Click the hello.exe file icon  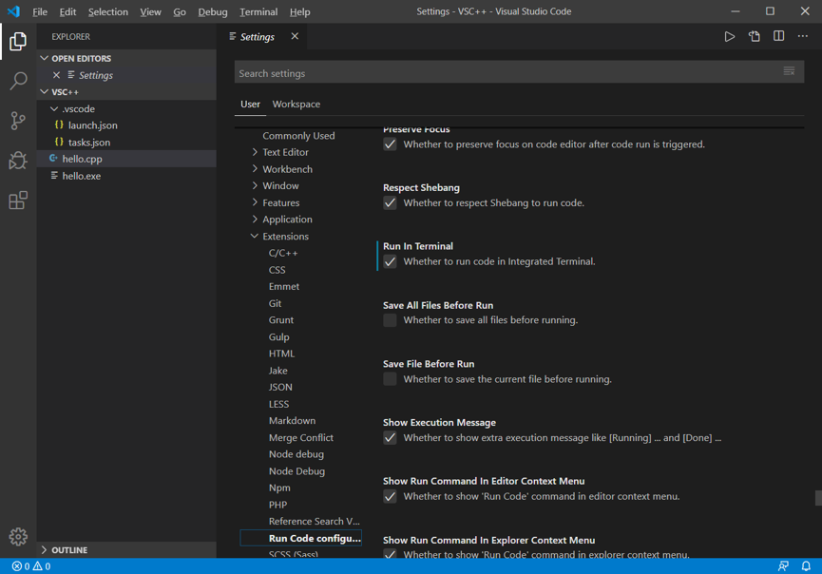coord(54,175)
